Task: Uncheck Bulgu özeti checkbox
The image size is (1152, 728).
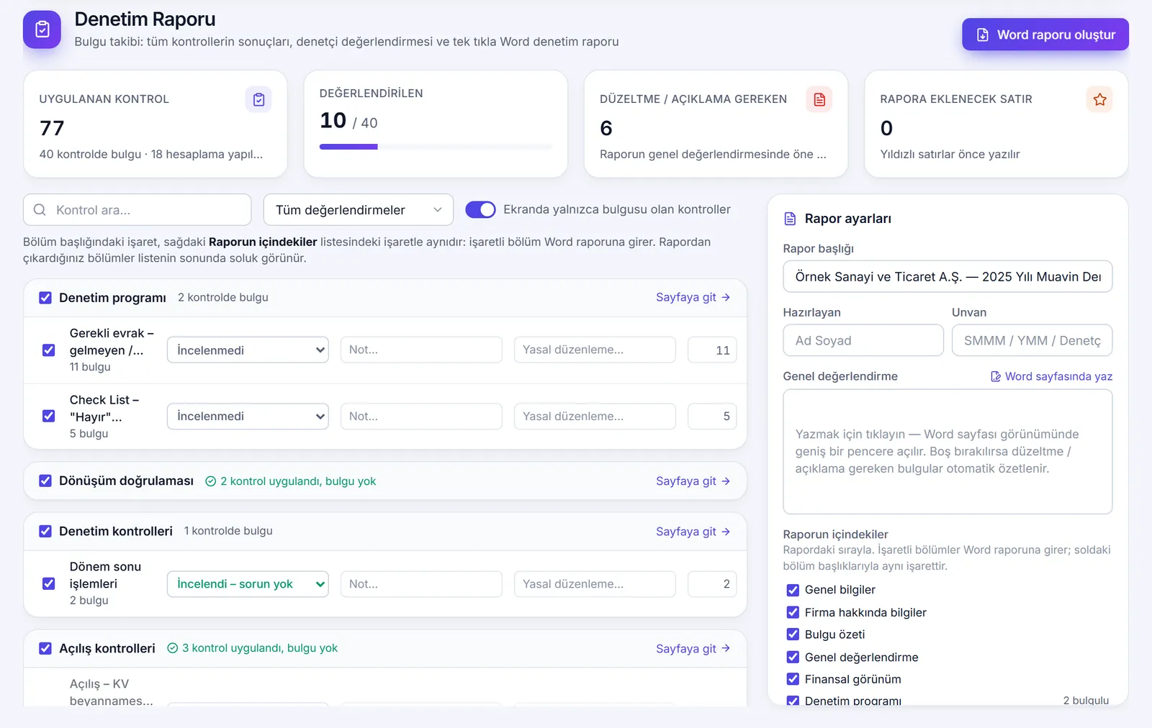Action: point(793,634)
